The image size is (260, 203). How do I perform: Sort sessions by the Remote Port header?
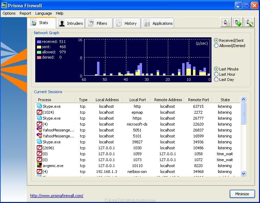pos(199,100)
